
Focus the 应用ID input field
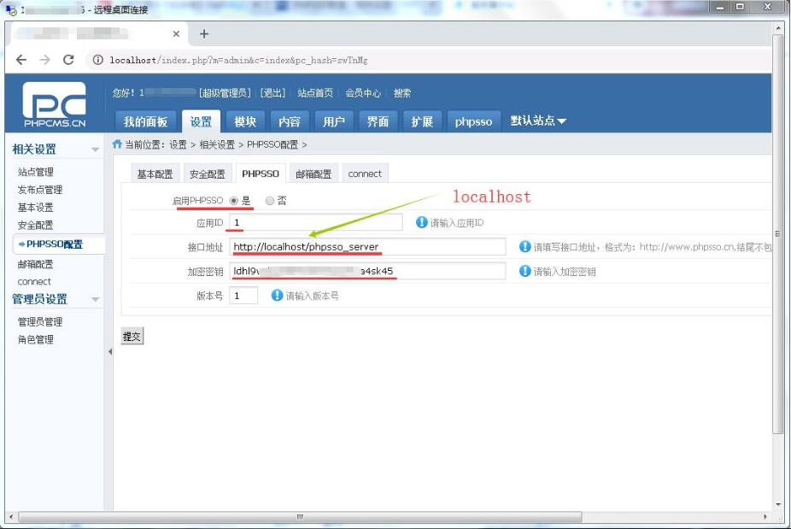pyautogui.click(x=316, y=222)
